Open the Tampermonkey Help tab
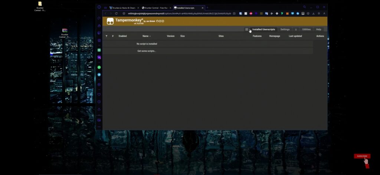 click(318, 30)
